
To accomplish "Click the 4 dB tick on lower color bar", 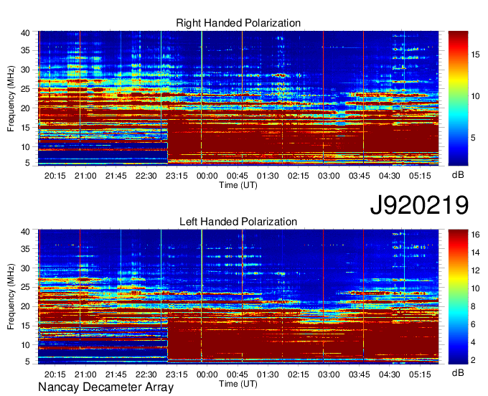I will coord(473,342).
